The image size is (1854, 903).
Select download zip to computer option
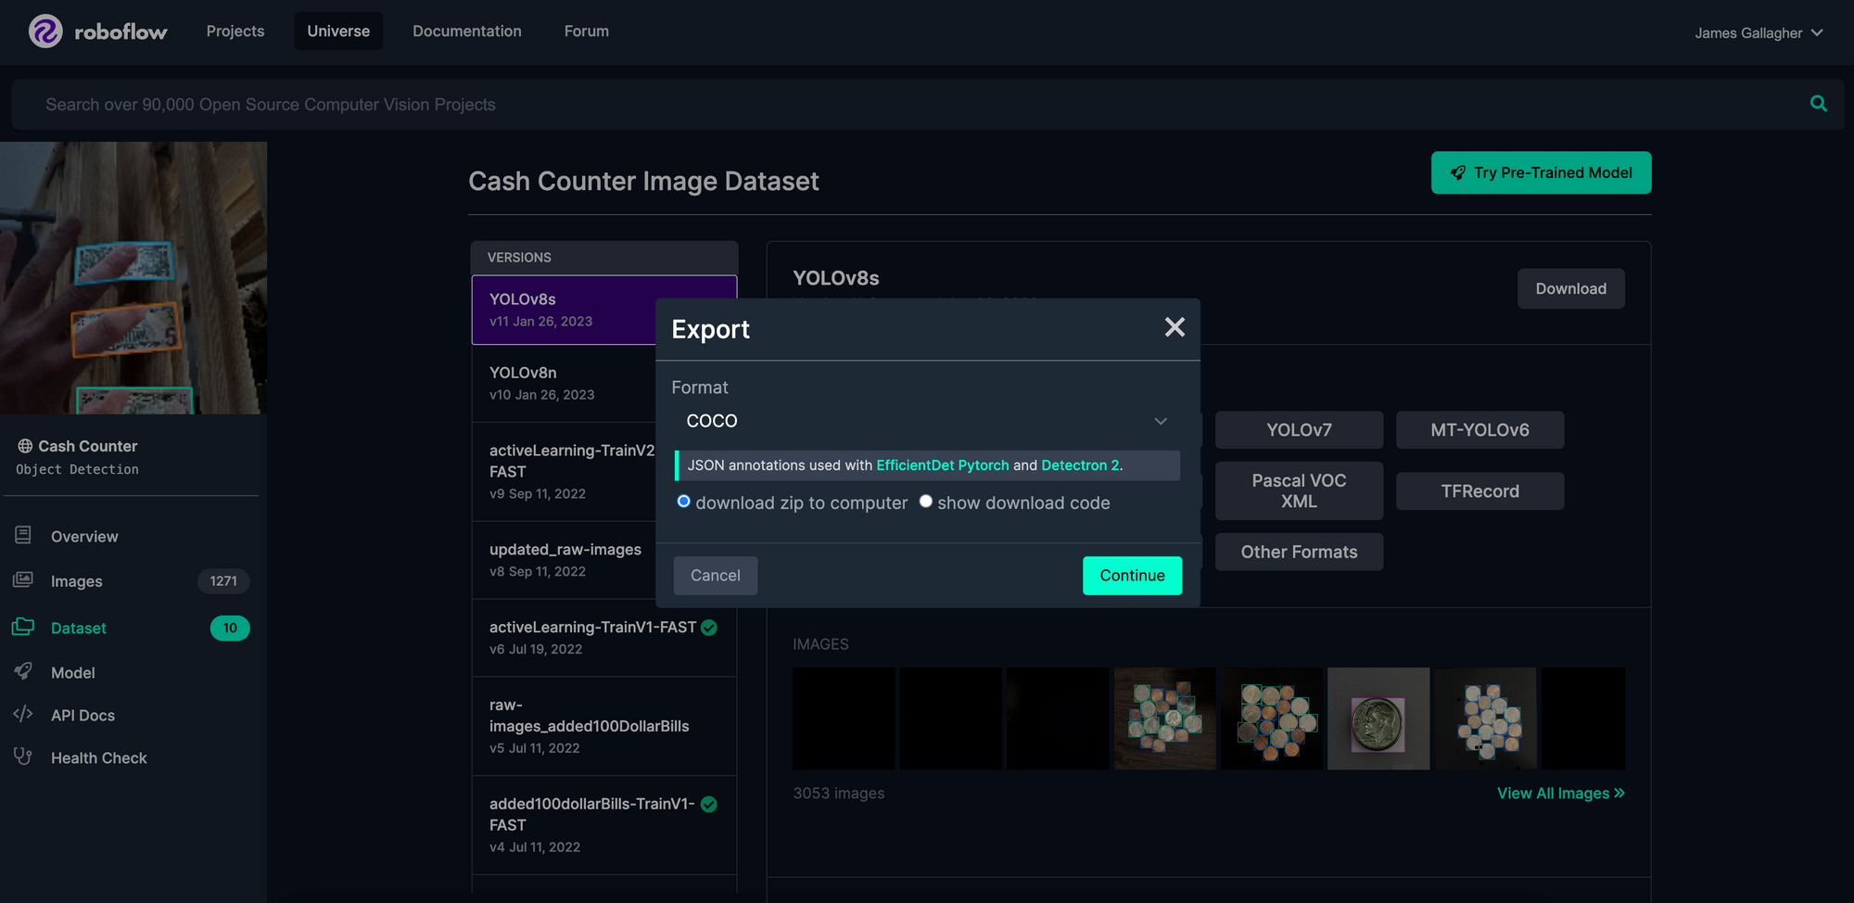click(683, 502)
